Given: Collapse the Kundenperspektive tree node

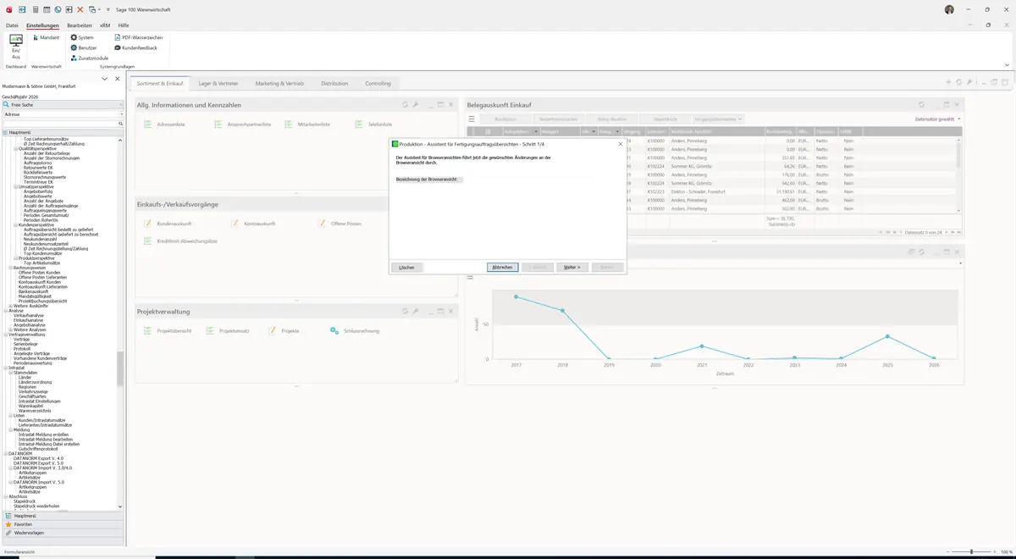Looking at the screenshot, I should [x=15, y=224].
